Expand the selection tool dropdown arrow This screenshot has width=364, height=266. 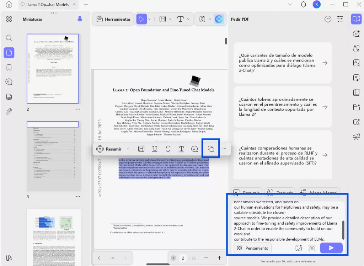tap(149, 19)
